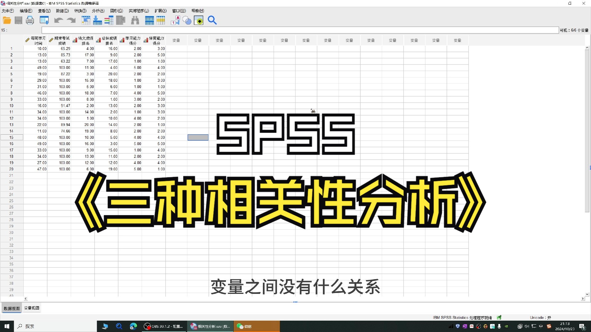Switch to the 数据视图 tab
Screen dimensions: 591x332
pos(12,308)
